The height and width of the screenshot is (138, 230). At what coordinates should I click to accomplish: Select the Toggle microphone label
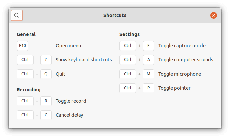coord(180,74)
